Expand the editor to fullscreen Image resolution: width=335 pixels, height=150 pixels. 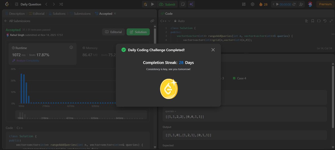(331, 21)
